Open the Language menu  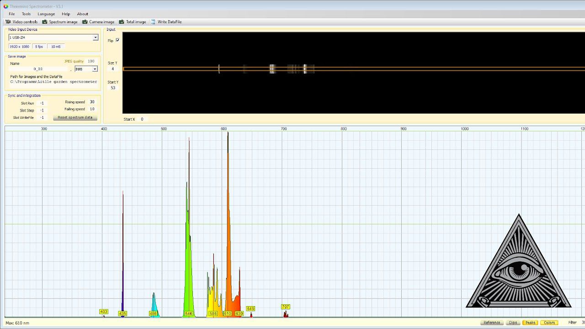pos(46,14)
